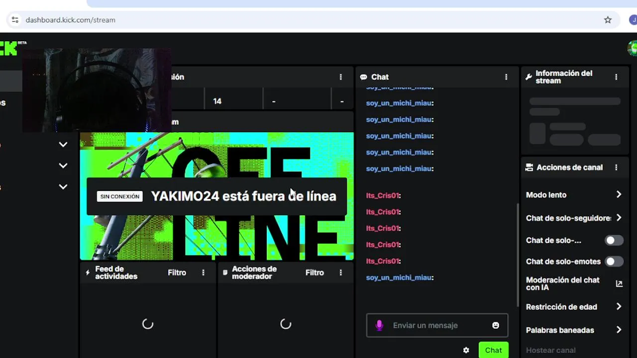The image size is (637, 358).
Task: Expand Modo lento settings
Action: pos(619,194)
